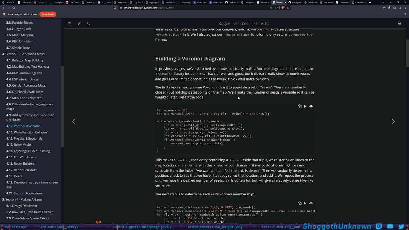Run the n_seeds code block
409x230 pixels.
click(x=305, y=106)
